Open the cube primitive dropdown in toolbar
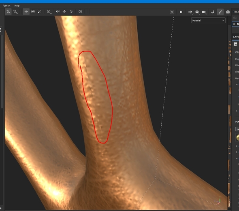Image resolution: width=239 pixels, height=211 pixels. click(49, 12)
